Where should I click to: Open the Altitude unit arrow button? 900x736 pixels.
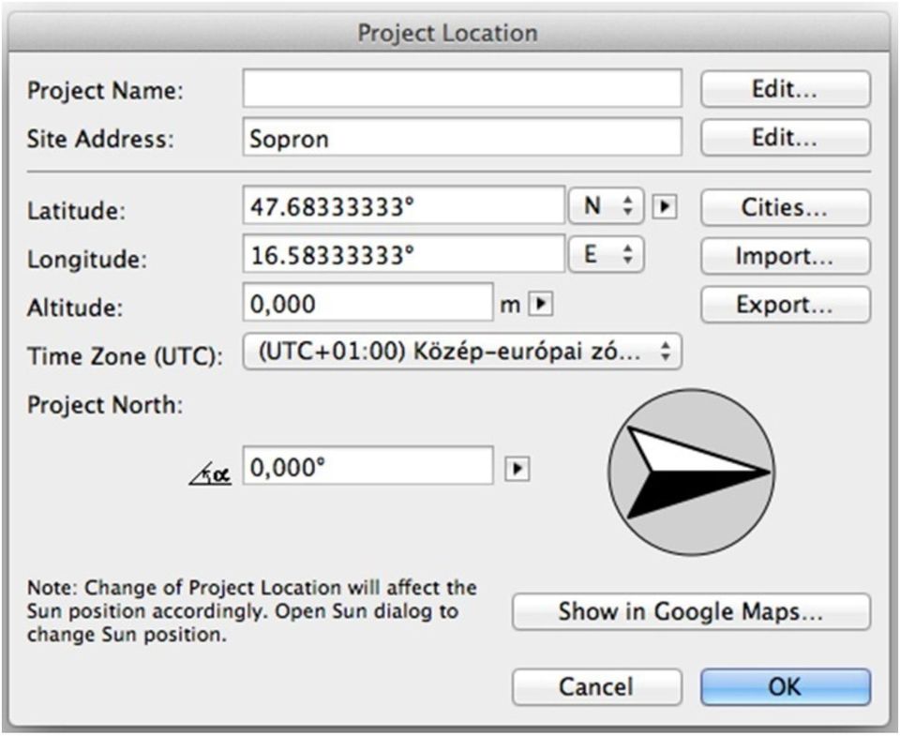click(540, 304)
